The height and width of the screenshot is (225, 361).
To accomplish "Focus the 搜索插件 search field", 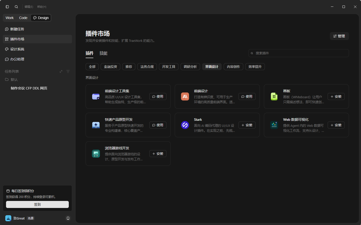I will click(x=298, y=53).
